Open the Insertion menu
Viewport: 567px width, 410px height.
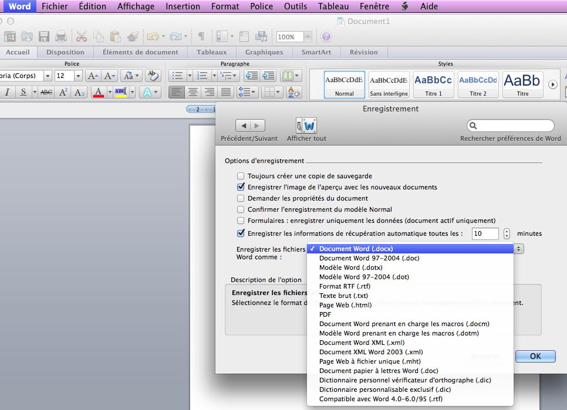183,6
